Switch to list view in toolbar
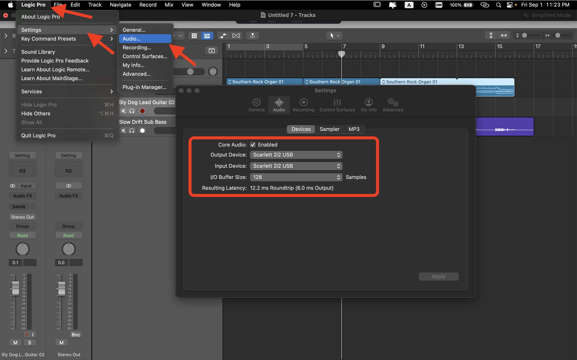Screen dimensions: 577x360 [207, 36]
